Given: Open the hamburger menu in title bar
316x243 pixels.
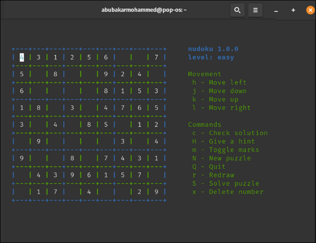Looking at the screenshot, I should click(x=255, y=10).
